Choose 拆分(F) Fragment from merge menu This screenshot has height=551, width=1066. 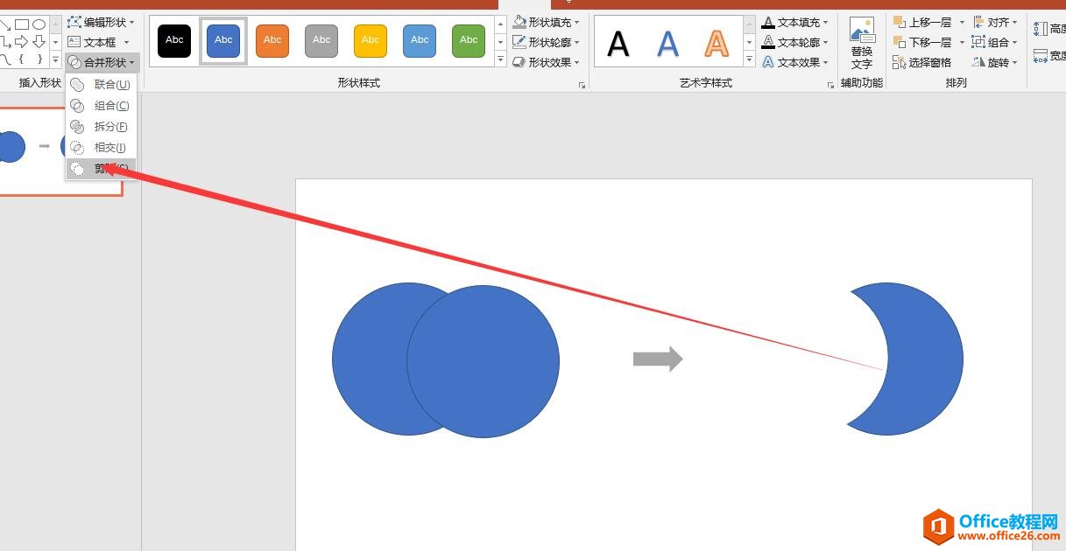pyautogui.click(x=102, y=127)
